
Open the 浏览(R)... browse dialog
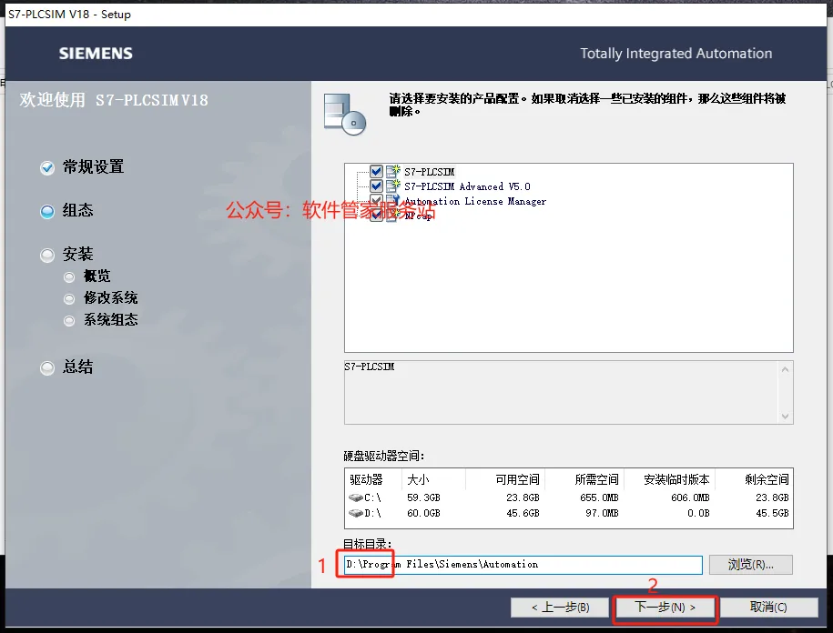coord(751,565)
